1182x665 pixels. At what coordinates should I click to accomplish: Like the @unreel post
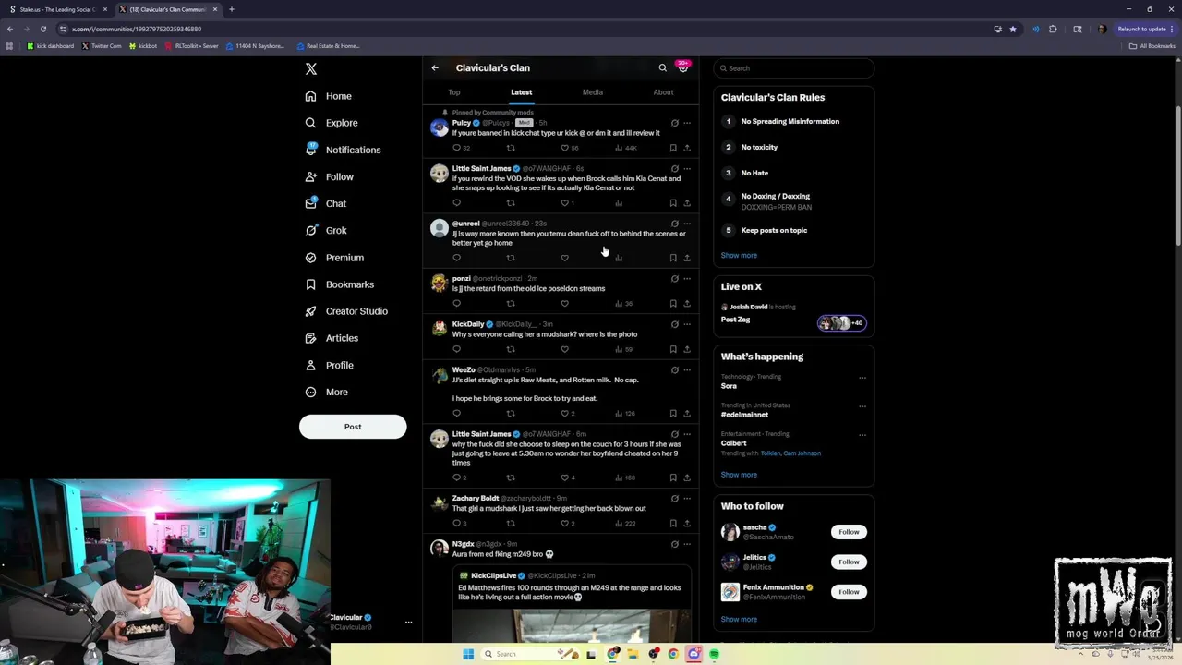[x=565, y=258]
